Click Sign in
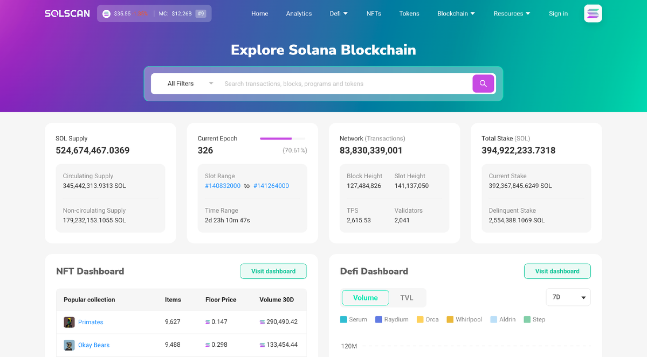 point(558,13)
